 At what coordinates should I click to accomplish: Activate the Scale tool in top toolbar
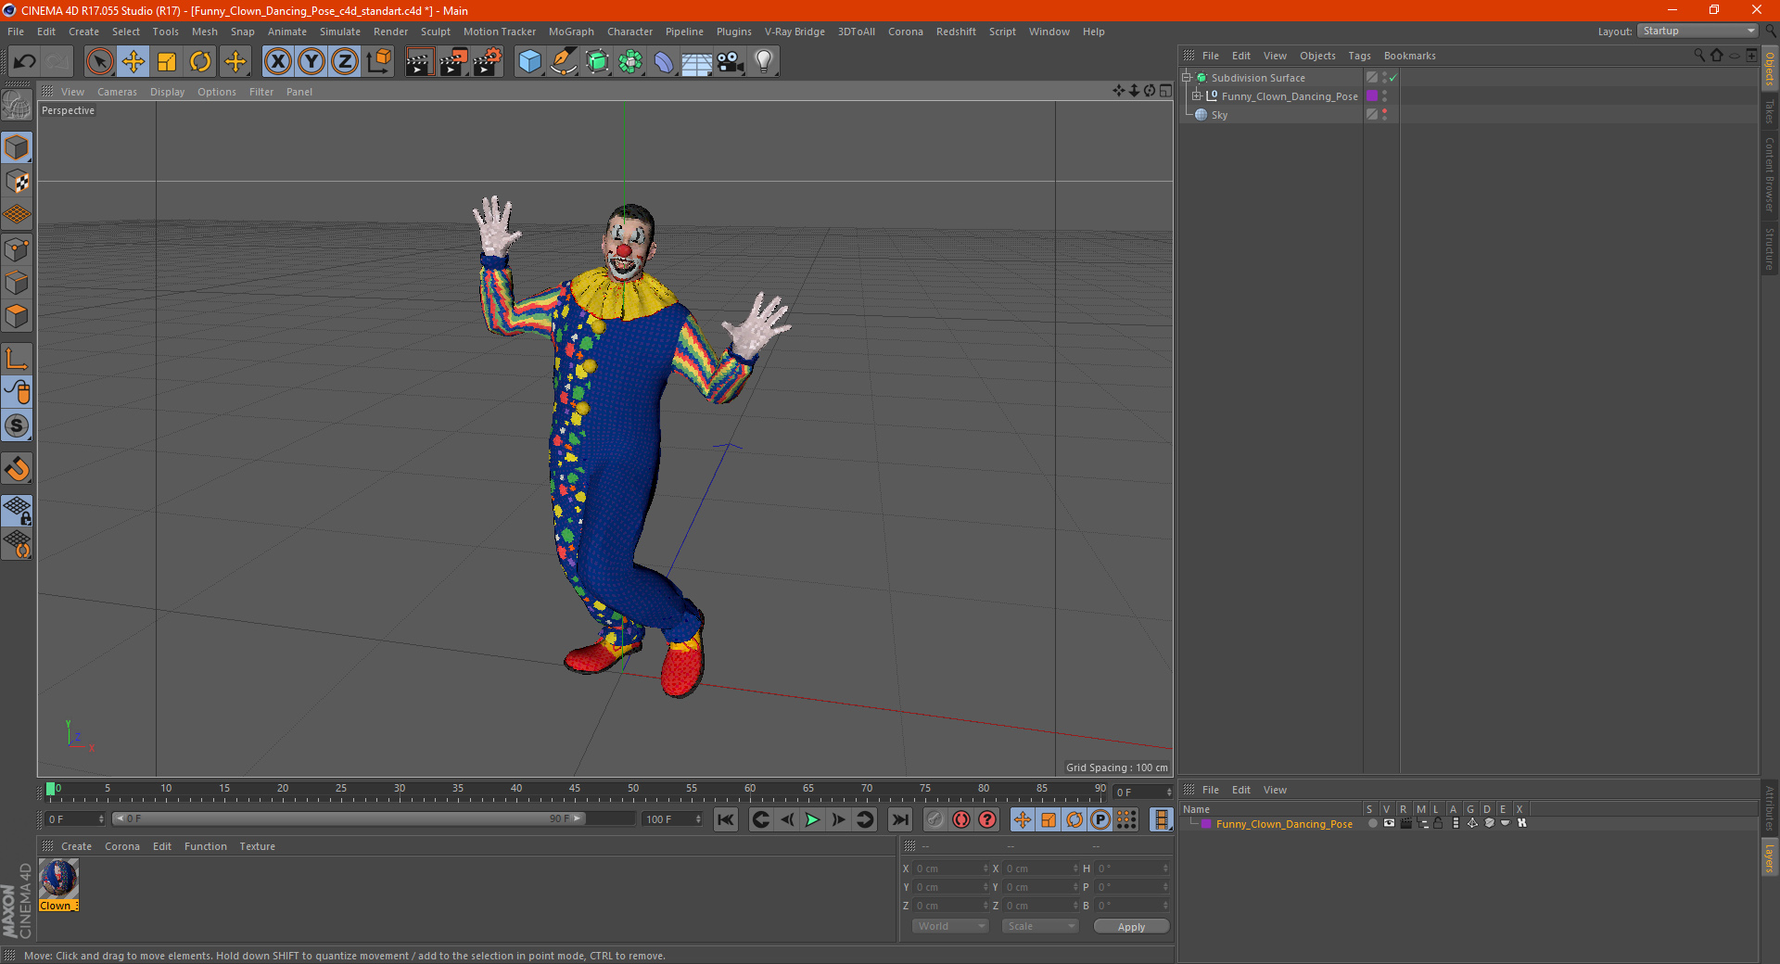click(x=167, y=62)
